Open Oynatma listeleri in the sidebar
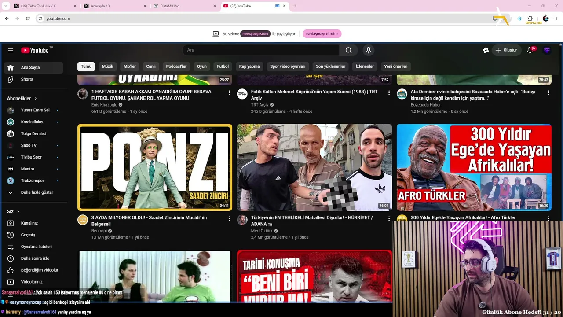This screenshot has width=563, height=317. click(x=33, y=247)
